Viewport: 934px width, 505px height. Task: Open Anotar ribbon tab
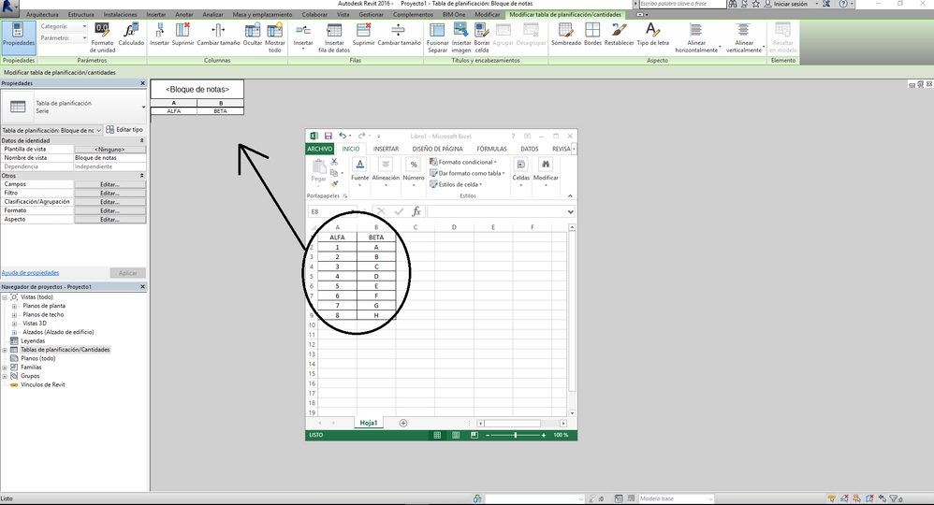pyautogui.click(x=184, y=14)
